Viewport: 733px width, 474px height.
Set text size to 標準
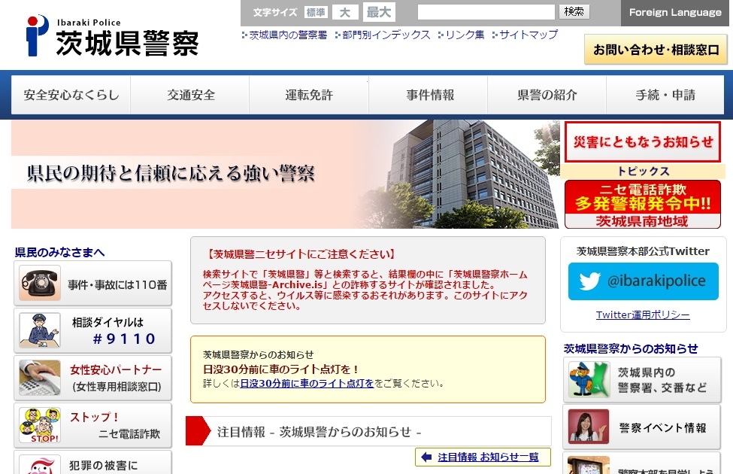(316, 12)
